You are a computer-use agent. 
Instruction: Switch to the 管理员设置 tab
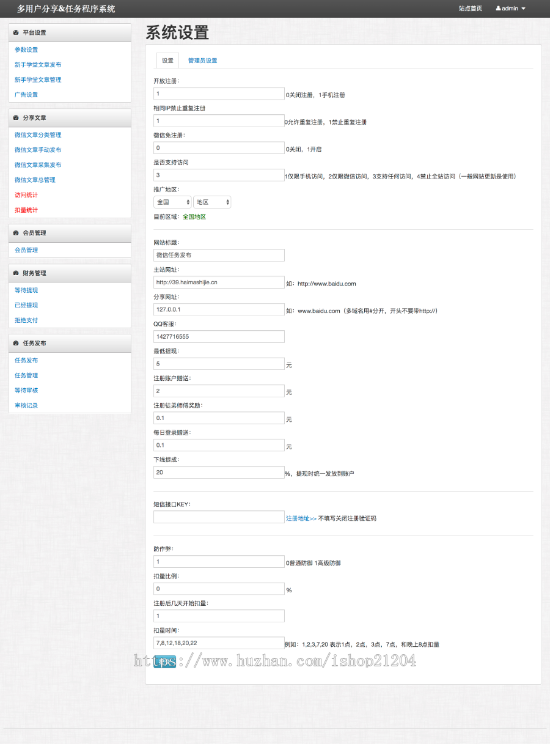203,60
